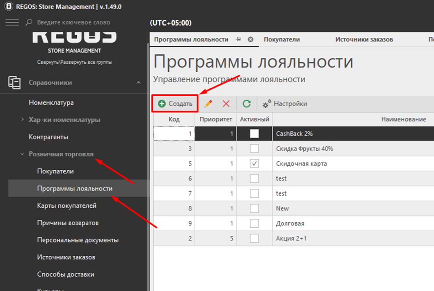Click the green refresh icon

[x=246, y=104]
